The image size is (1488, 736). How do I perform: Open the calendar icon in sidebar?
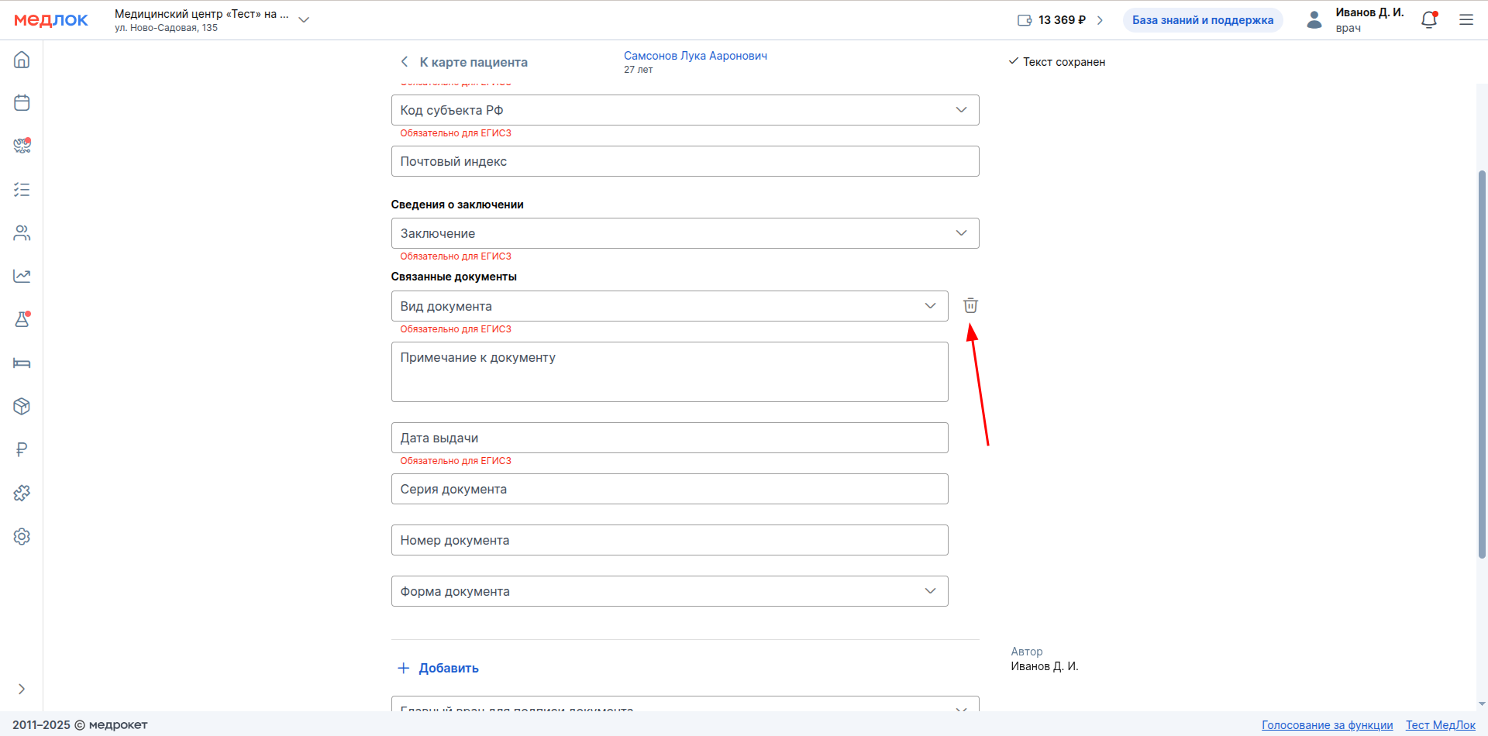(x=22, y=102)
